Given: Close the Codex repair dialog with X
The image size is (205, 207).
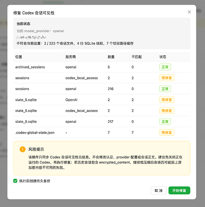Looking at the screenshot, I should click(189, 12).
